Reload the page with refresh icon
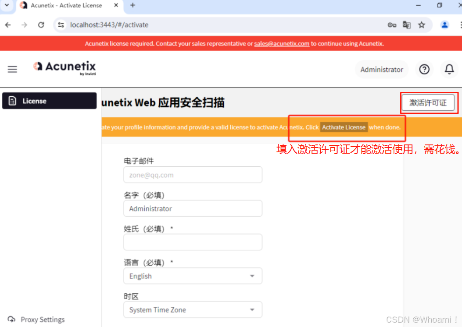The height and width of the screenshot is (327, 462). 41,25
